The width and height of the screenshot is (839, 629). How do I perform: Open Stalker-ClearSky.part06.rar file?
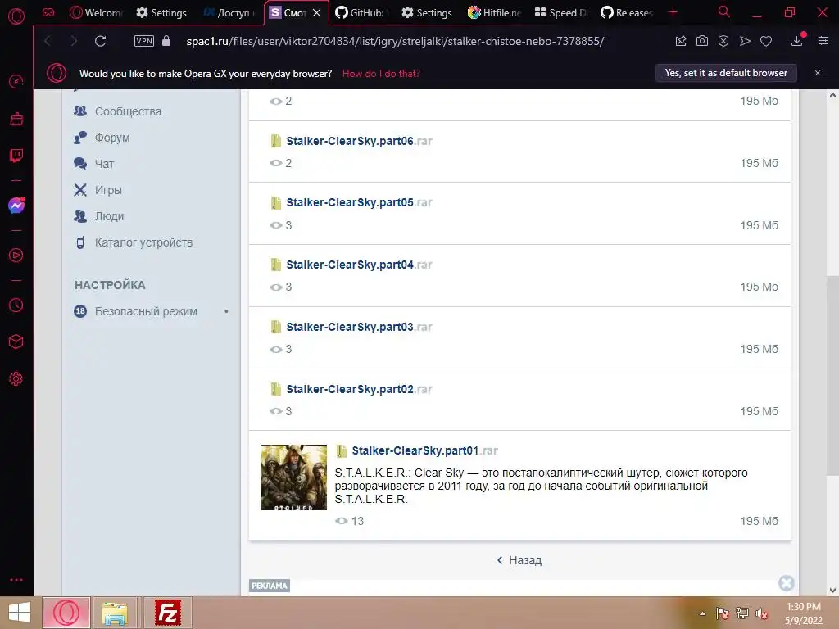click(x=359, y=141)
